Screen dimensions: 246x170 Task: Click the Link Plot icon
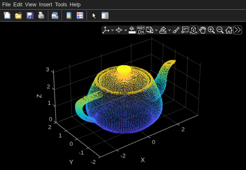(x=55, y=15)
